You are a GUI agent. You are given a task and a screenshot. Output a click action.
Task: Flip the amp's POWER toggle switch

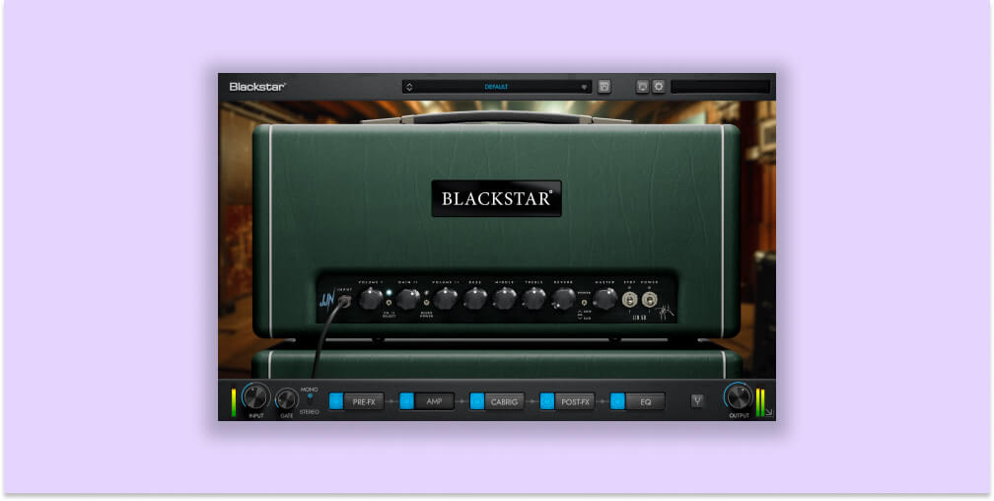649,299
